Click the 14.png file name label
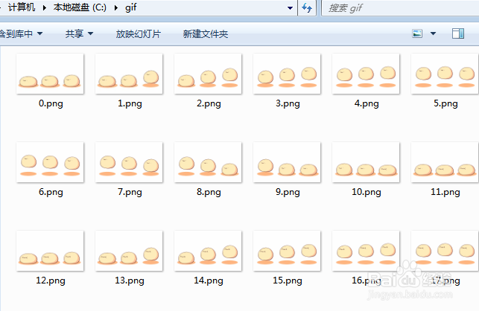This screenshot has width=479, height=311. [x=209, y=280]
